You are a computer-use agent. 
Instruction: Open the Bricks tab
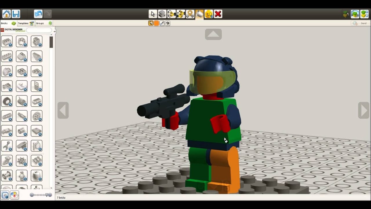[x=8, y=23]
